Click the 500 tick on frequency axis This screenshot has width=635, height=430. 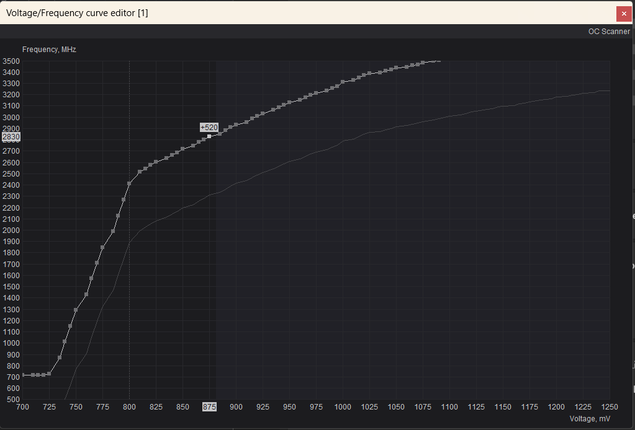pos(13,400)
